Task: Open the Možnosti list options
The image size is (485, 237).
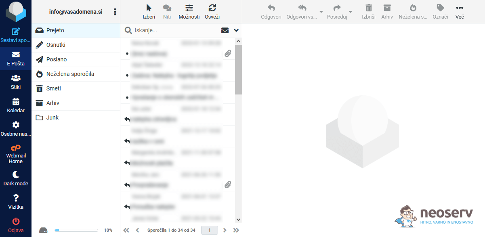Action: [x=189, y=8]
